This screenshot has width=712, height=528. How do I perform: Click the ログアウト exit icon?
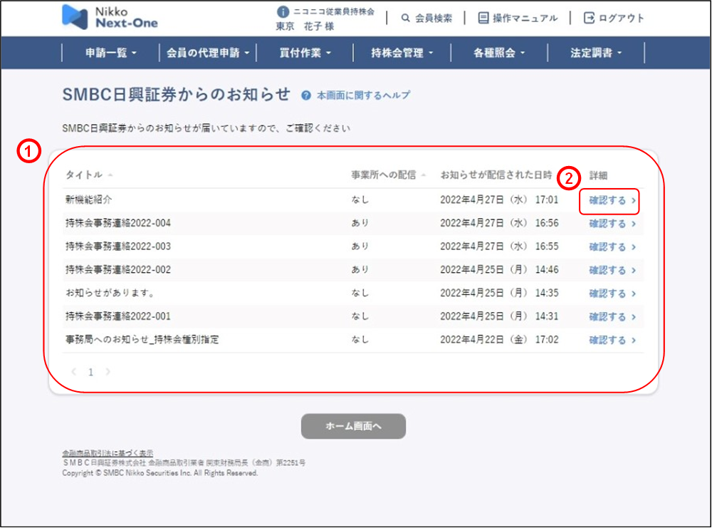[x=589, y=19]
